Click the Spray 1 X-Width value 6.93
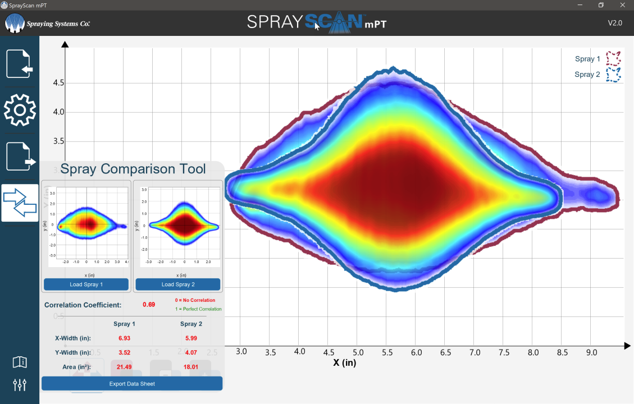634x404 pixels. (x=124, y=338)
